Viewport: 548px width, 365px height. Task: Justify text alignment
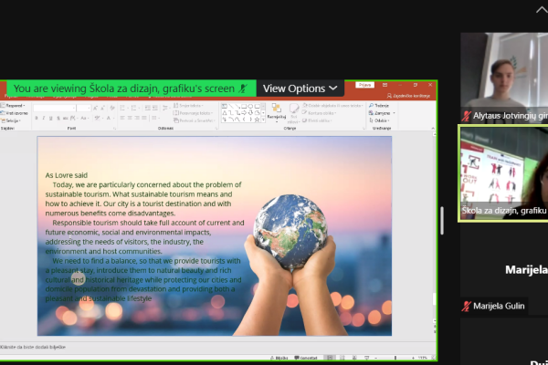(x=144, y=118)
